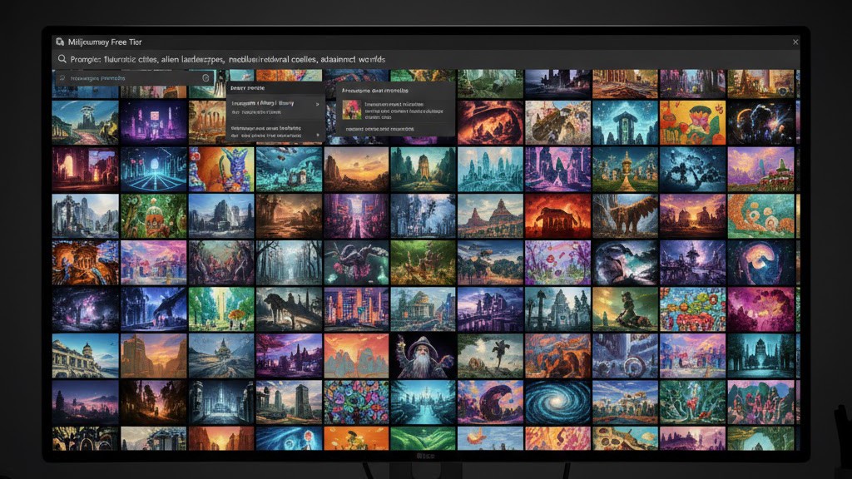Click the Midjourney app icon in title bar
This screenshot has height=479, width=852.
pos(59,42)
